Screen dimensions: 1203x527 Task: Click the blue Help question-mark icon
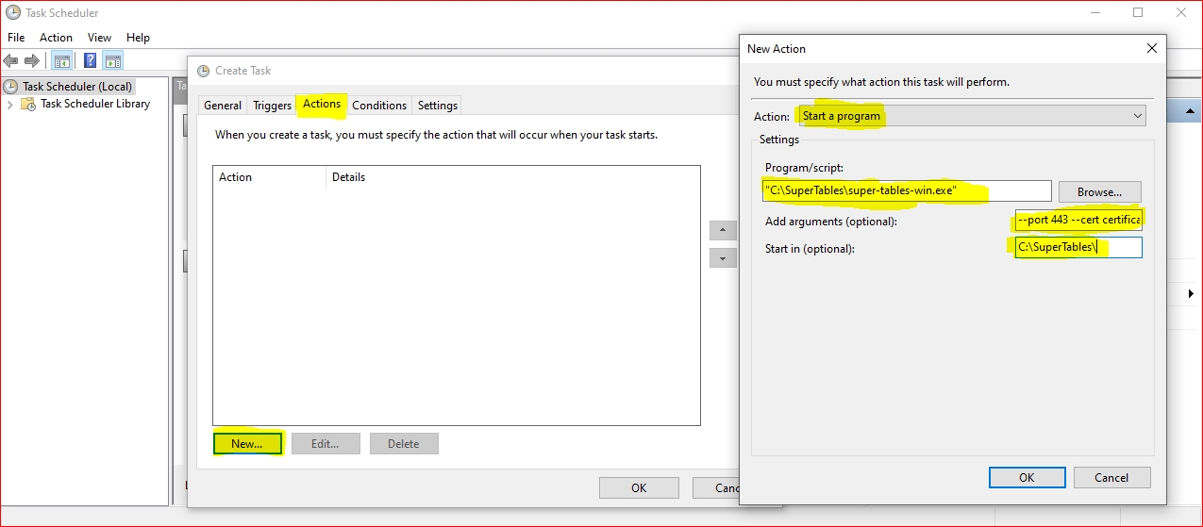coord(90,61)
